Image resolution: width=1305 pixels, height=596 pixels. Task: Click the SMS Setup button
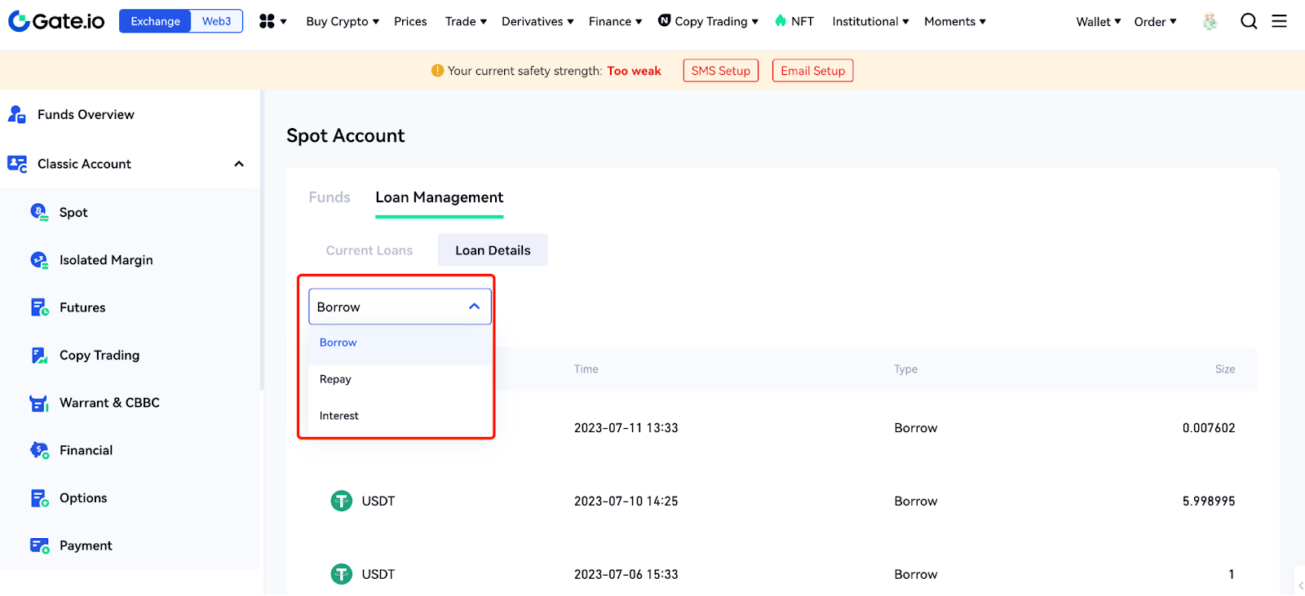coord(720,71)
